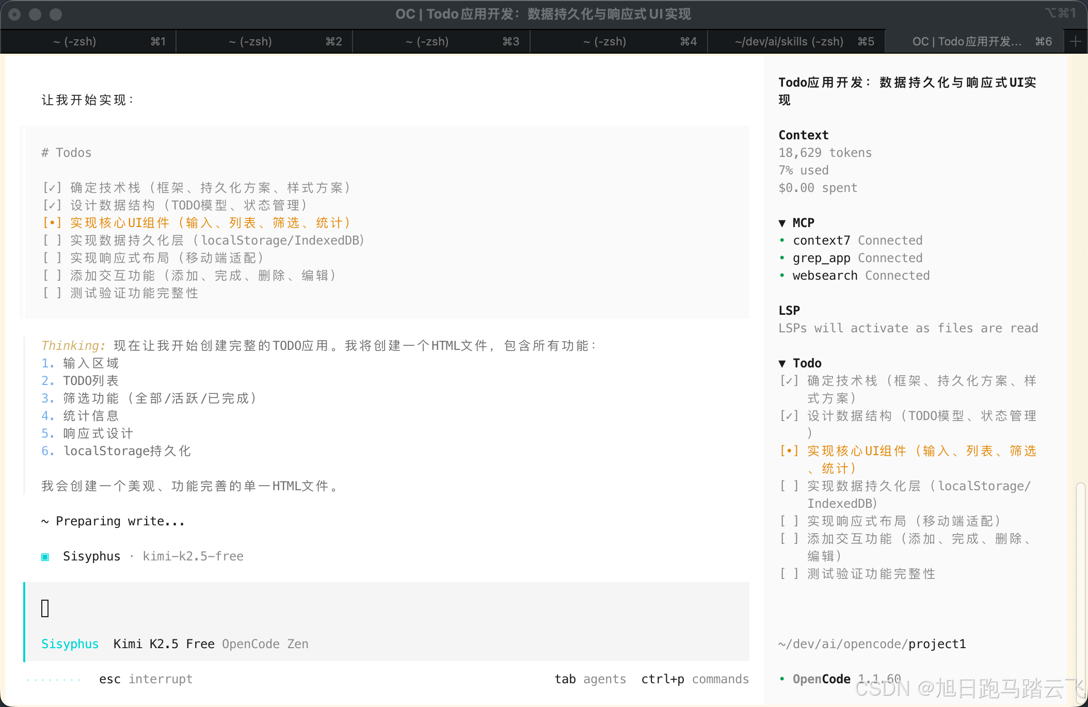This screenshot has height=707, width=1088.
Task: Click # Todos heading
Action: coord(67,152)
